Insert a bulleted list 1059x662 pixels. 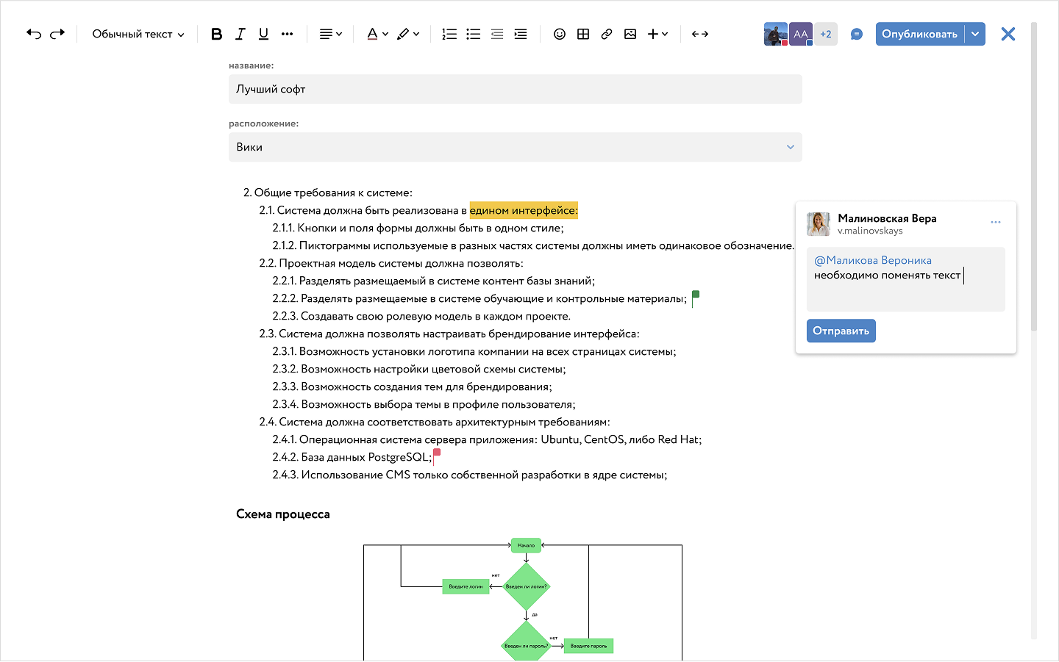coord(473,34)
